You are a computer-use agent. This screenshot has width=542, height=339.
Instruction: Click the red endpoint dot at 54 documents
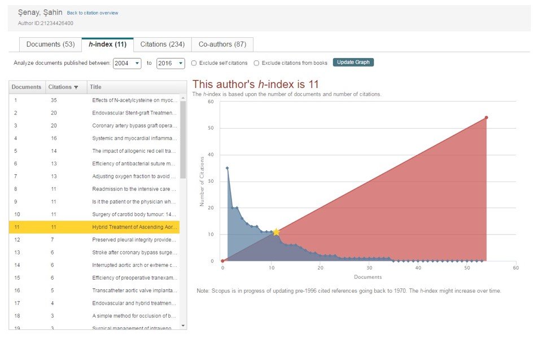pyautogui.click(x=486, y=118)
